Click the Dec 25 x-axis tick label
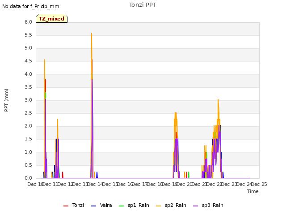The image size is (286, 214). point(259,184)
